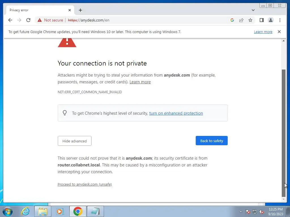Open Chrome side panel icon
Viewport: 290px width, 217px height.
pos(261,20)
